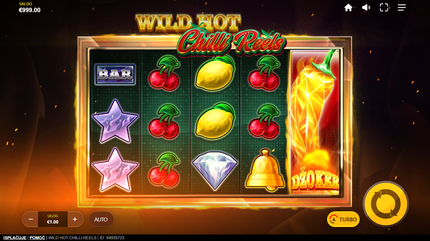Screen dimensions: 430x241
Task: Open the POMOĆ help link
Action: [37, 238]
